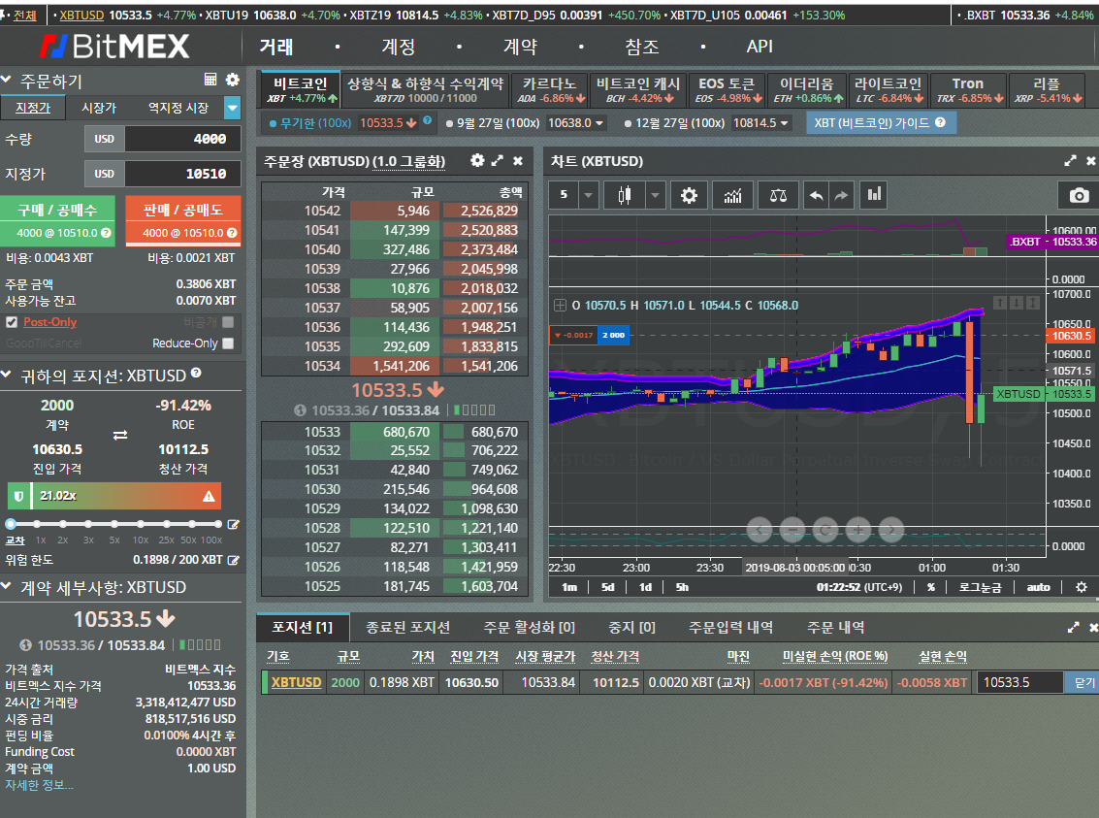
Task: Select the perpetual (100x) contract radio
Action: [x=273, y=123]
